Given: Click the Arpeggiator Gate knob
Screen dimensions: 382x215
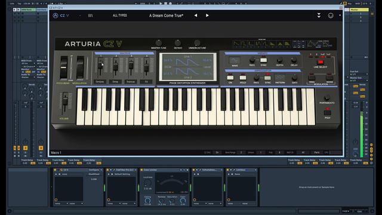Looking at the screenshot, I should coord(294,78).
